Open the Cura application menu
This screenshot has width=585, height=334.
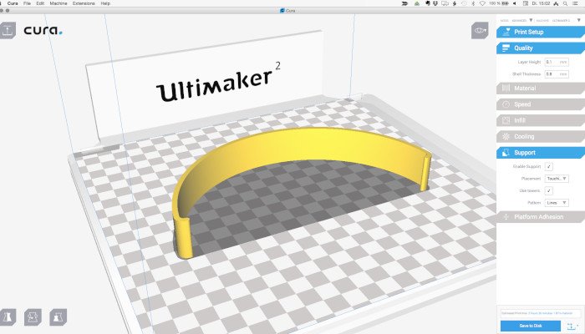click(13, 3)
